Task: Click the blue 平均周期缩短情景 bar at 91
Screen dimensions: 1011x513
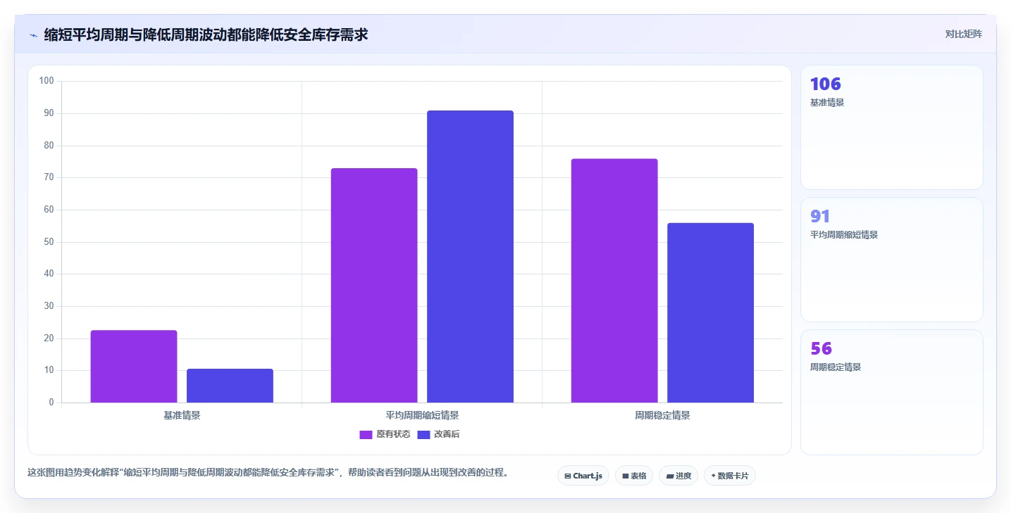Action: 470,256
